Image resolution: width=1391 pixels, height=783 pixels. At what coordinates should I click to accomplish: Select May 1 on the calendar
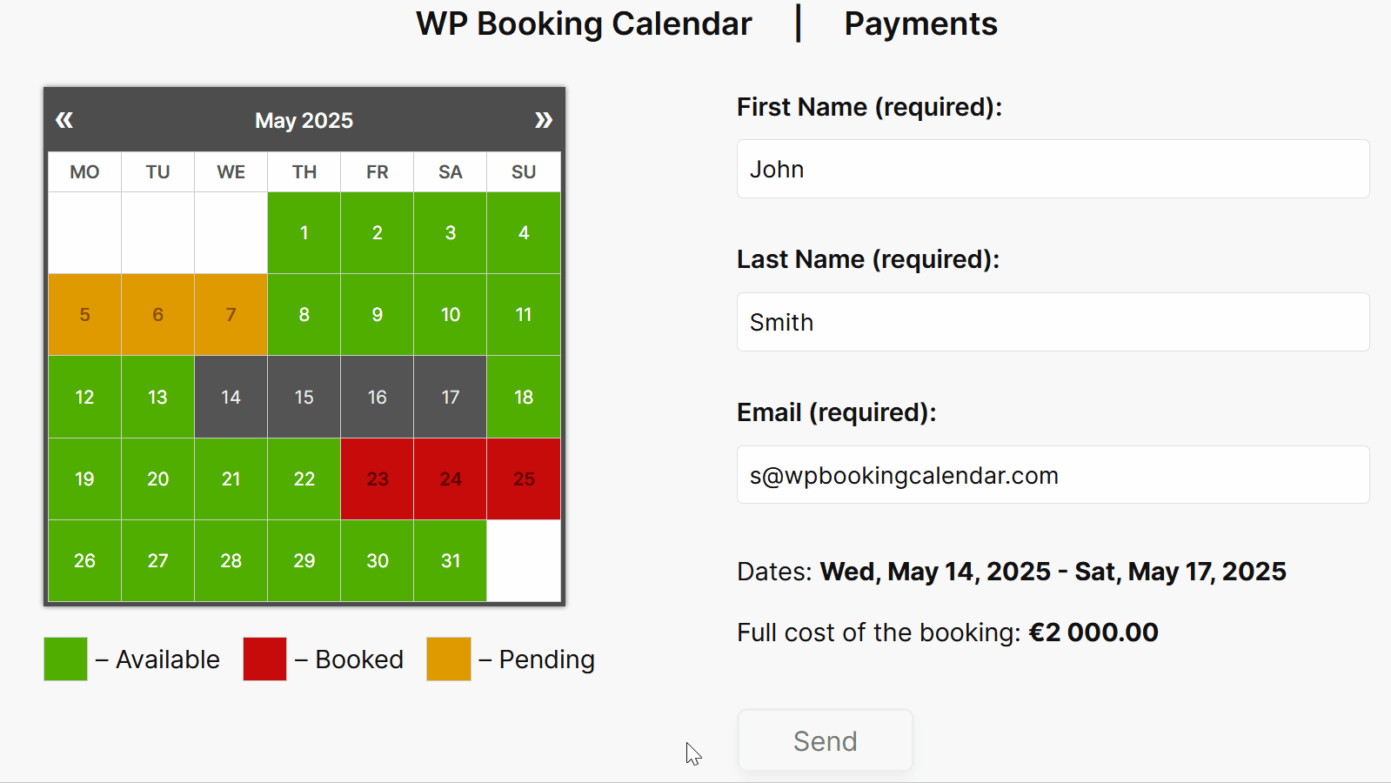pyautogui.click(x=304, y=232)
